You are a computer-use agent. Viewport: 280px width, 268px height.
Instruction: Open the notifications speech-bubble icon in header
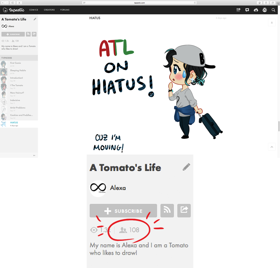pos(247,10)
